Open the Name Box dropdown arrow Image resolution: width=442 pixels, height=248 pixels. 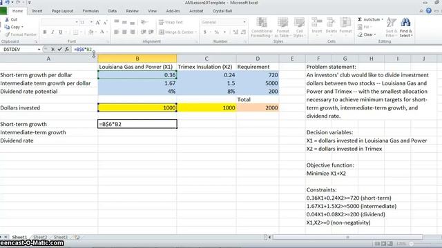pyautogui.click(x=39, y=49)
